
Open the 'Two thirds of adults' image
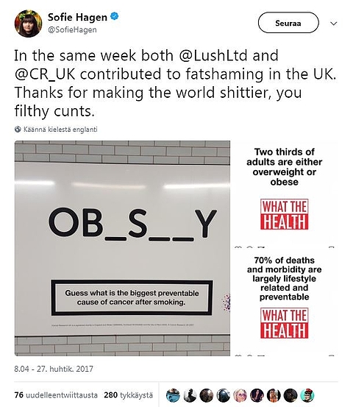coord(285,194)
